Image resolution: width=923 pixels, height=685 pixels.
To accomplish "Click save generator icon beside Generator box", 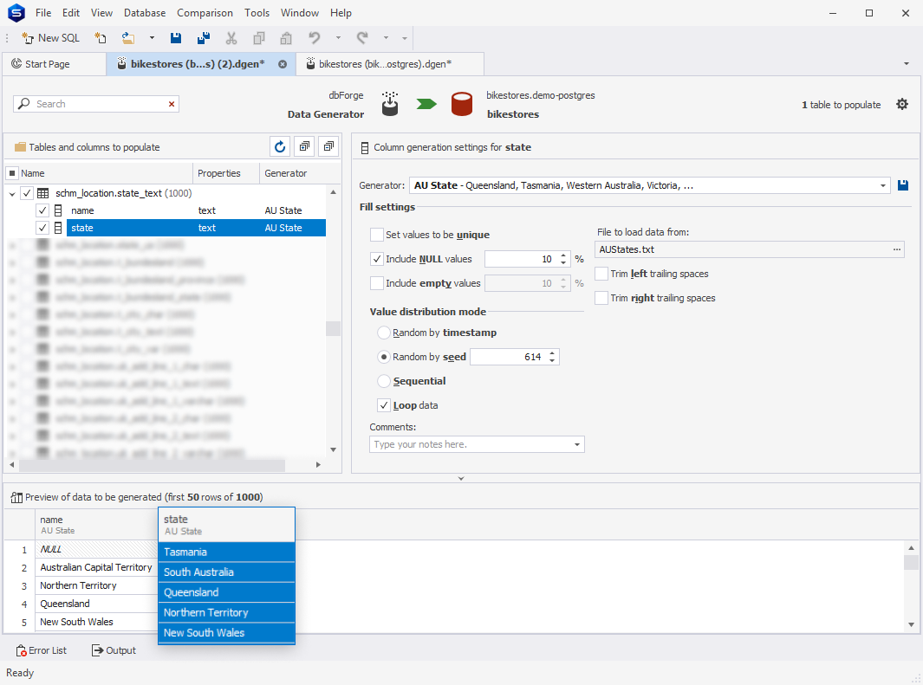I will pos(903,186).
